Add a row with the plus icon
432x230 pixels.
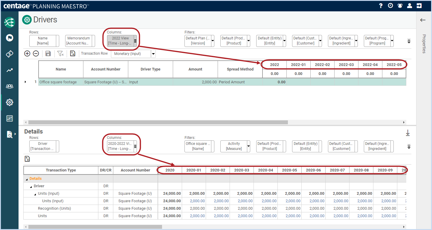pos(27,53)
